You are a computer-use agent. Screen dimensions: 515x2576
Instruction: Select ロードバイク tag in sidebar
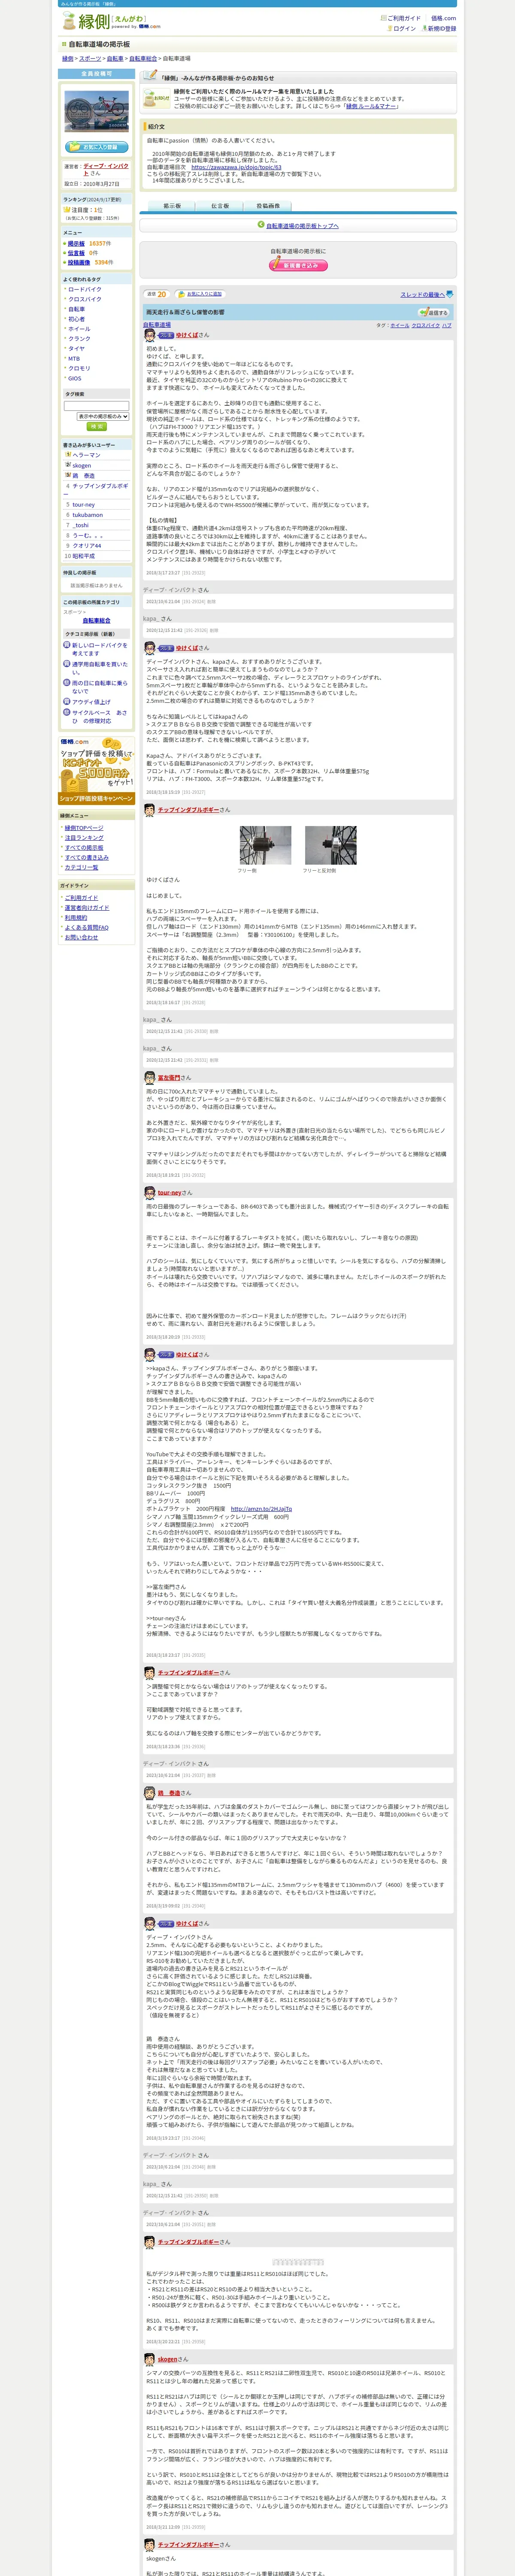(85, 289)
